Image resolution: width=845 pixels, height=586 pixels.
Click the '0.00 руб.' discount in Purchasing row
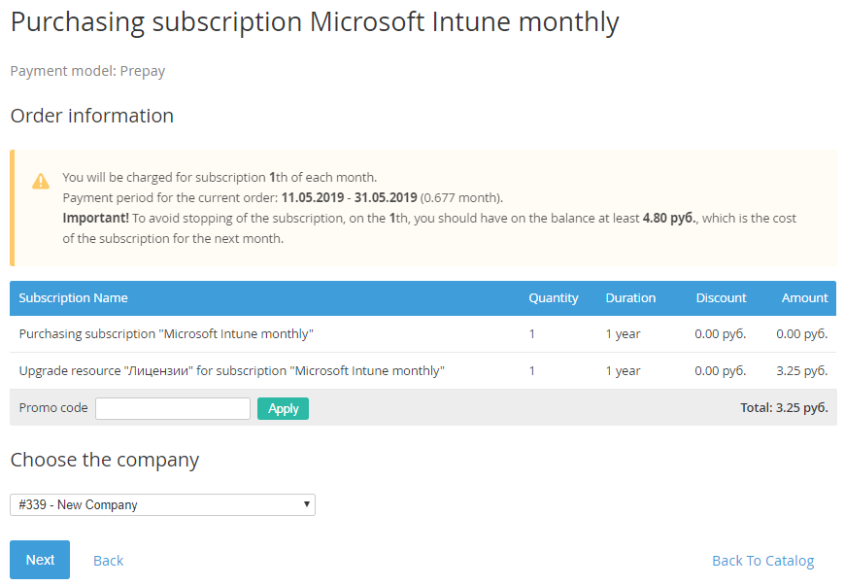tap(721, 334)
